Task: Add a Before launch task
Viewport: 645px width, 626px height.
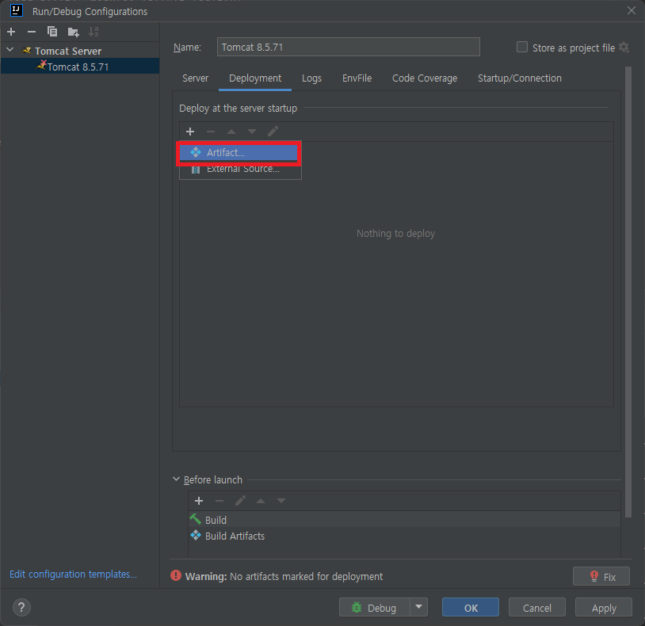Action: coord(199,501)
